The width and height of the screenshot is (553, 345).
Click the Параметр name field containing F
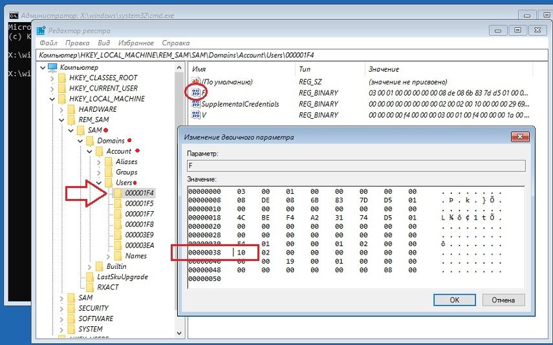[356, 166]
